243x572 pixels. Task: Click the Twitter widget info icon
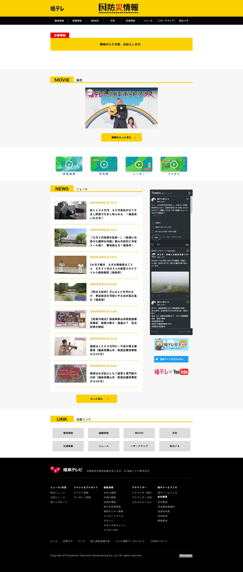189,193
